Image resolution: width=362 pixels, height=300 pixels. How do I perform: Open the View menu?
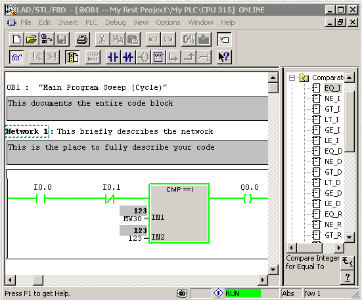[x=141, y=22]
